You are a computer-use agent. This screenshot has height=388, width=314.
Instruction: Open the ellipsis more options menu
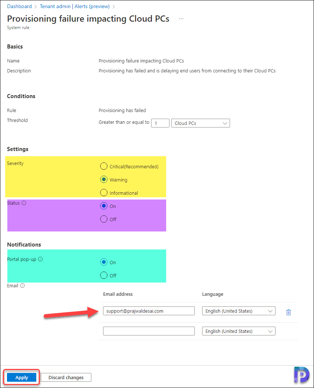[181, 19]
